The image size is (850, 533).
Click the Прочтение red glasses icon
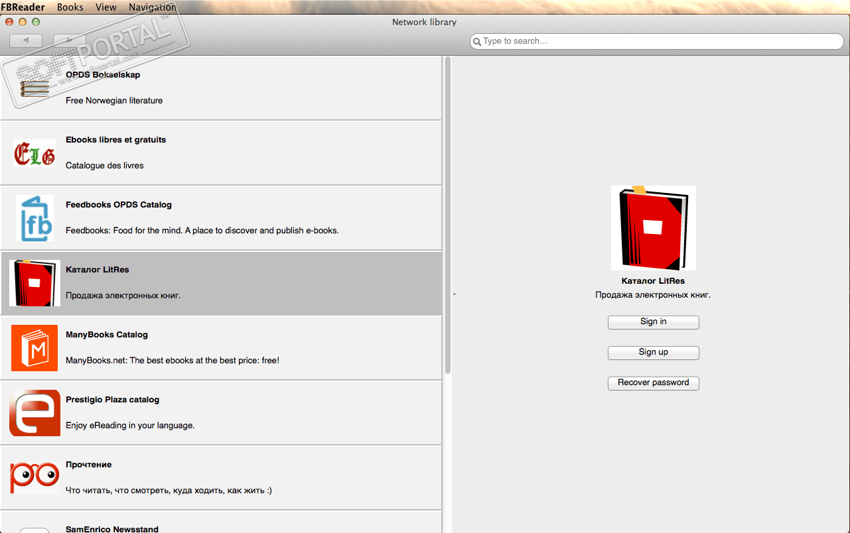click(x=35, y=478)
